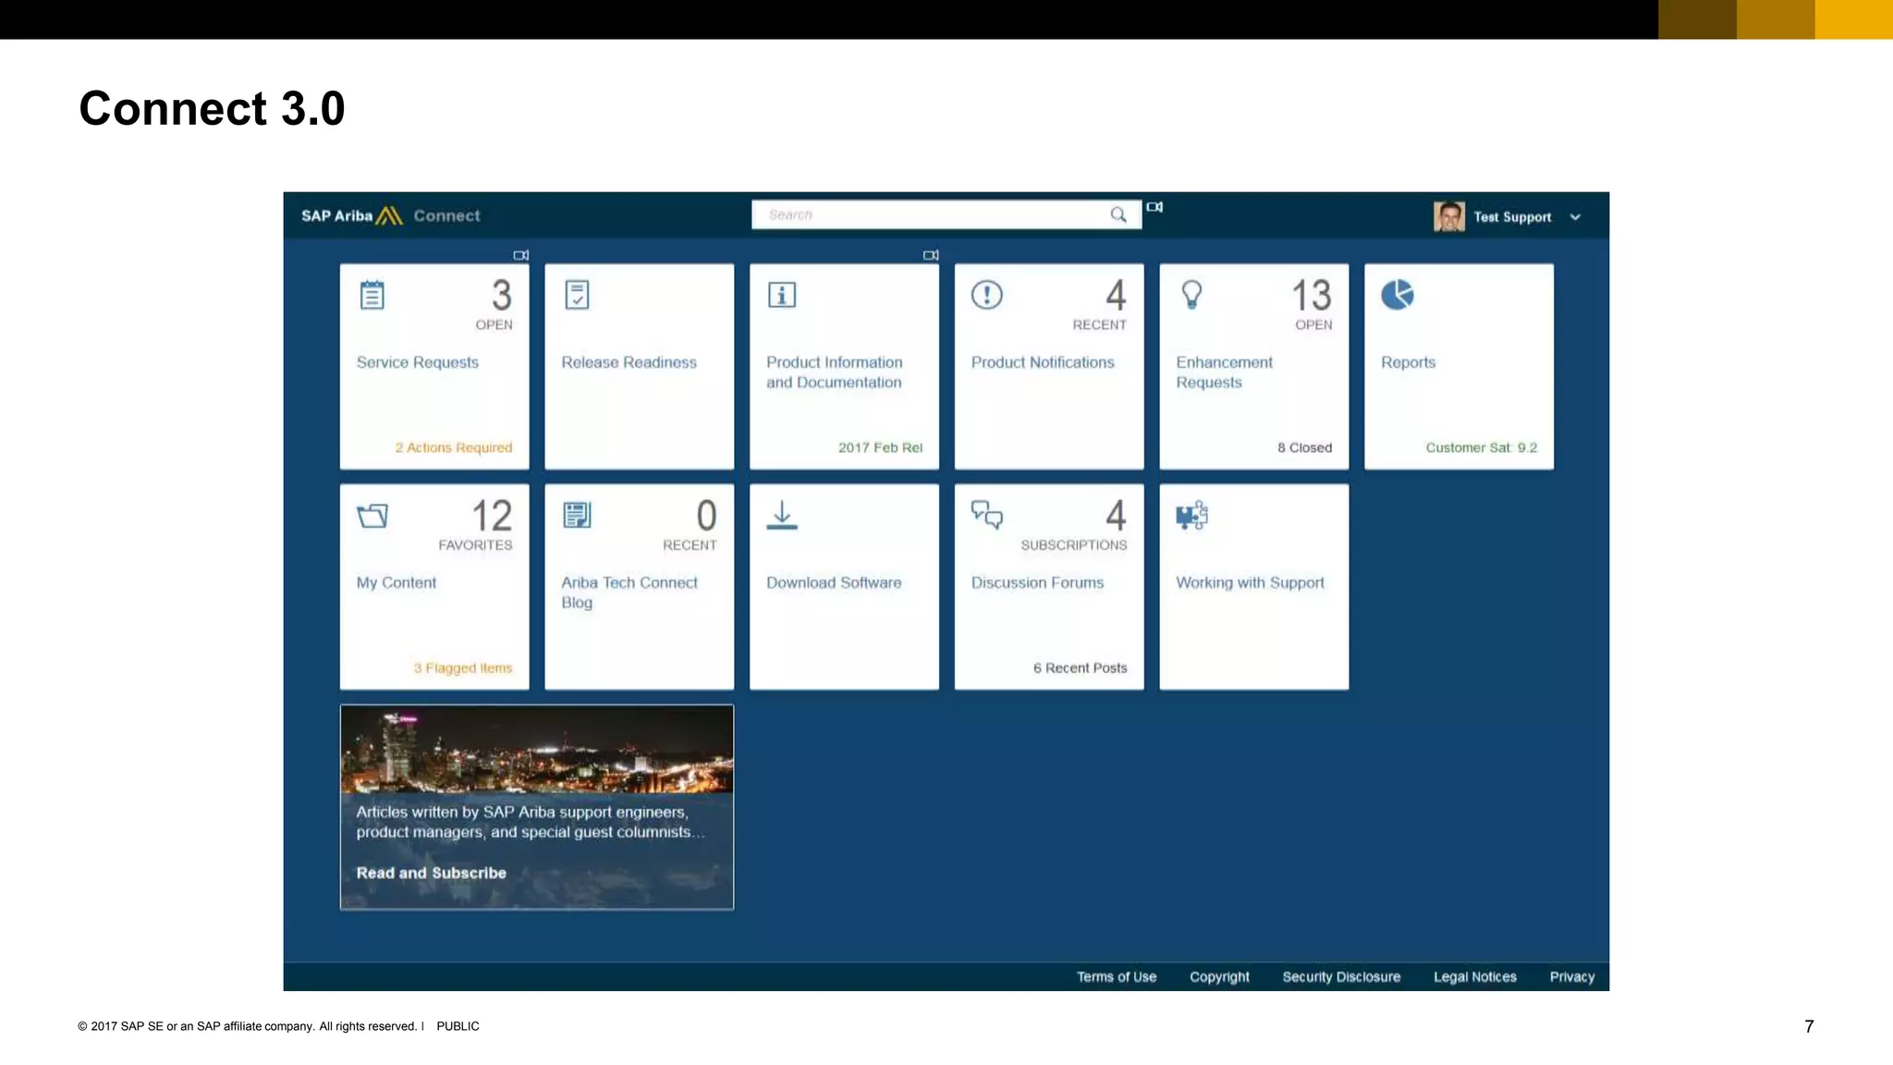Click the My Content folder icon

click(372, 515)
